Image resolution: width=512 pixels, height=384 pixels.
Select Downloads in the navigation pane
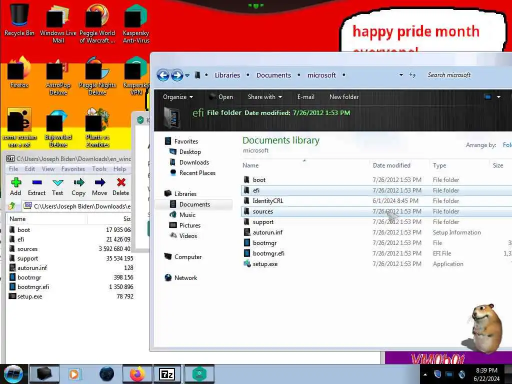click(194, 162)
